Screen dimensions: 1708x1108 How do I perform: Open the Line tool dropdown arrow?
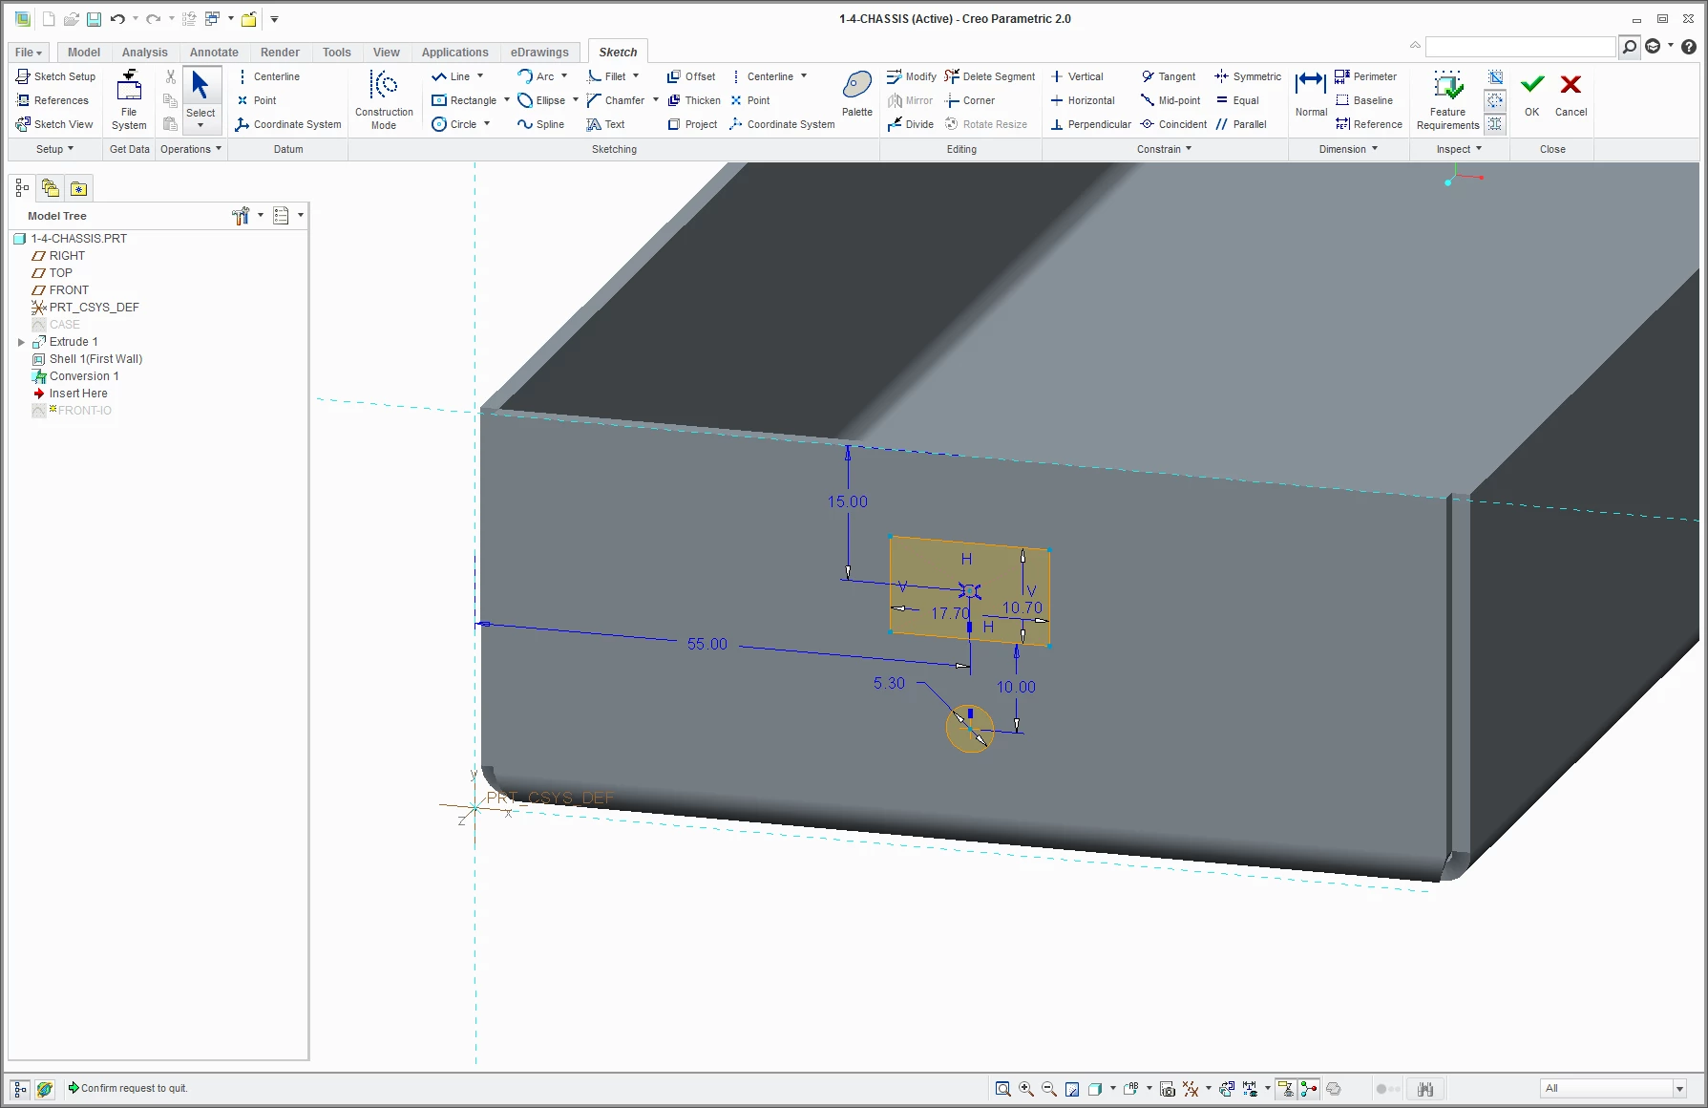pyautogui.click(x=480, y=76)
